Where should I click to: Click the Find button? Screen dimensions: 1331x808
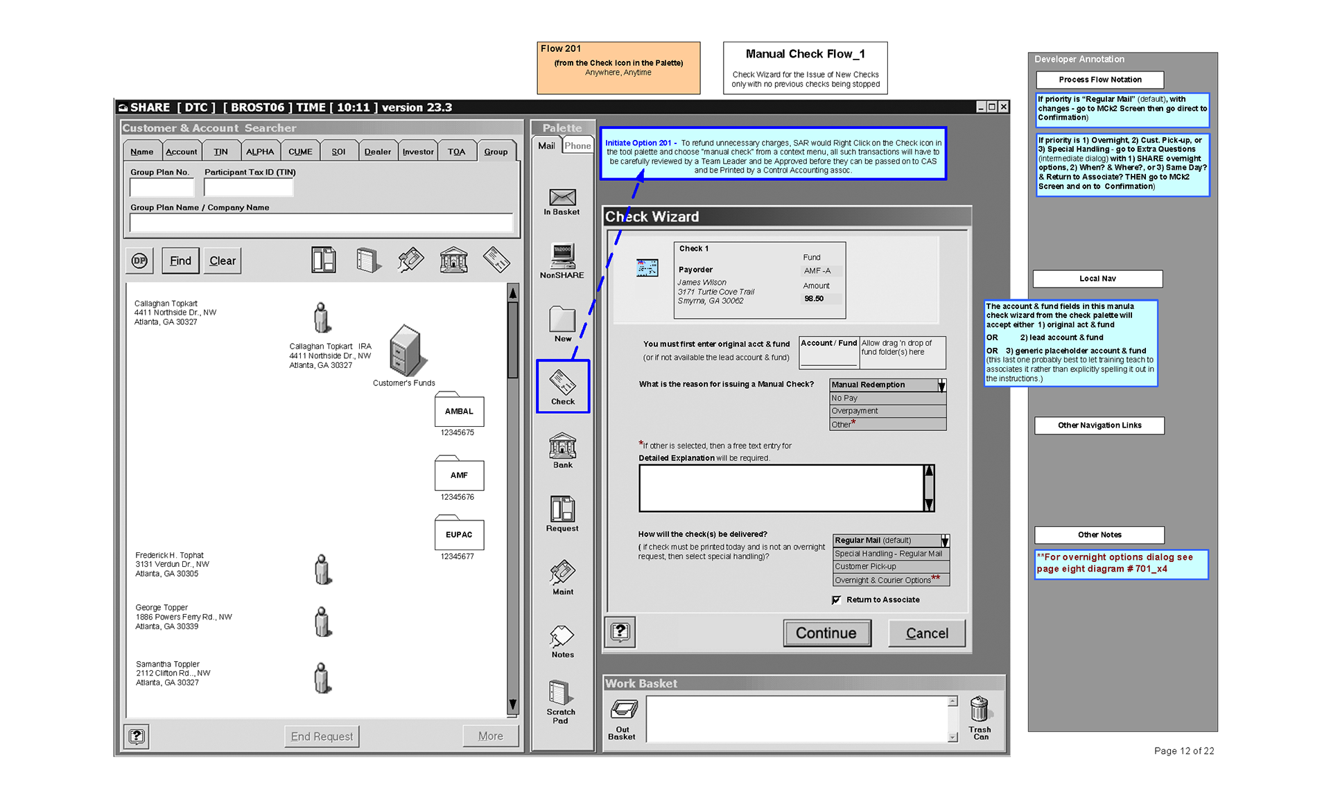click(180, 261)
